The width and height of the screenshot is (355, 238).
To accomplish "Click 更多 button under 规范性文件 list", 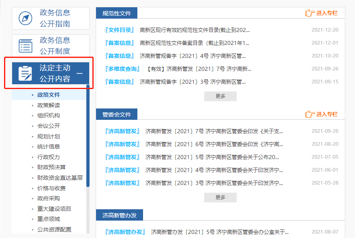I will click(x=220, y=96).
